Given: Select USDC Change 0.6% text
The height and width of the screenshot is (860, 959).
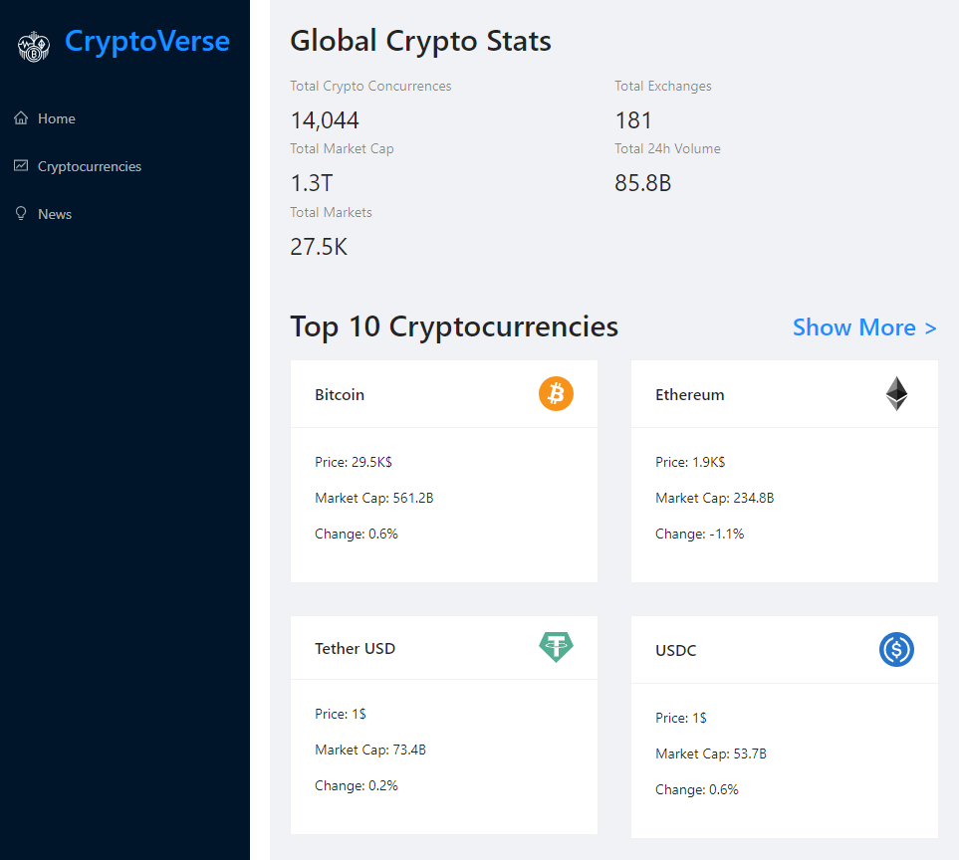Looking at the screenshot, I should [697, 790].
